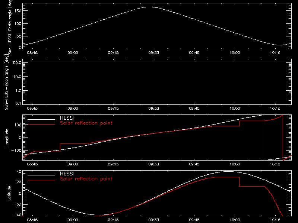Select Solar reflection point legend in Latitude plot
The image size is (298, 223).
coord(86,179)
